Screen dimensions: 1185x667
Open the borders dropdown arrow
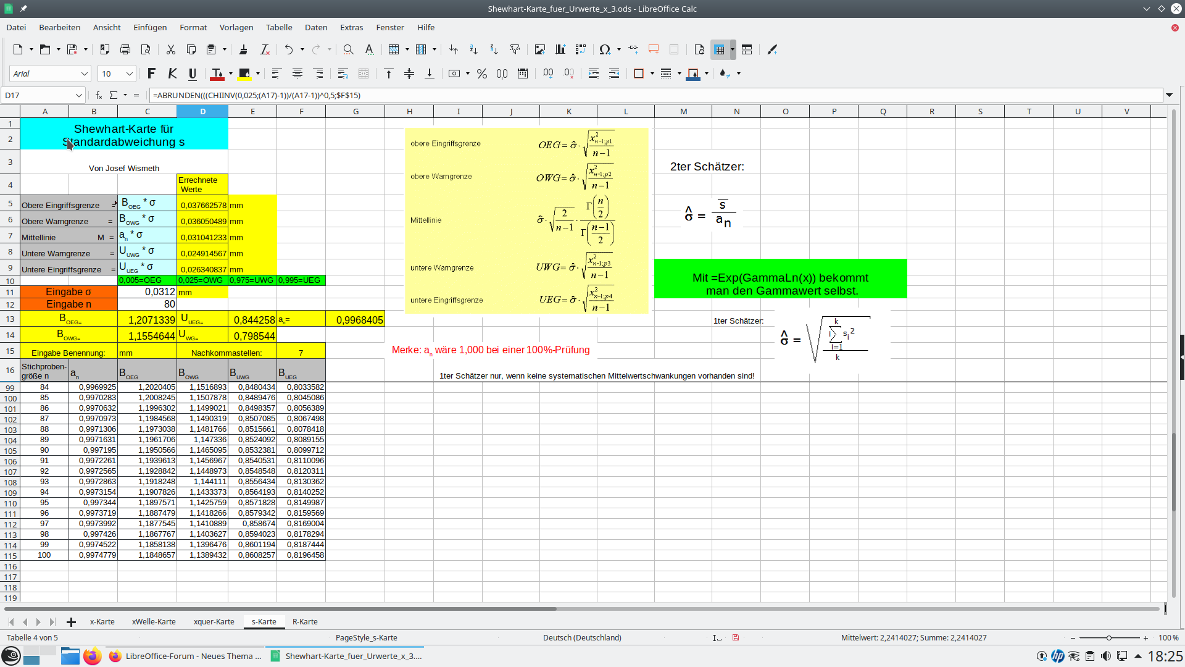pos(652,73)
